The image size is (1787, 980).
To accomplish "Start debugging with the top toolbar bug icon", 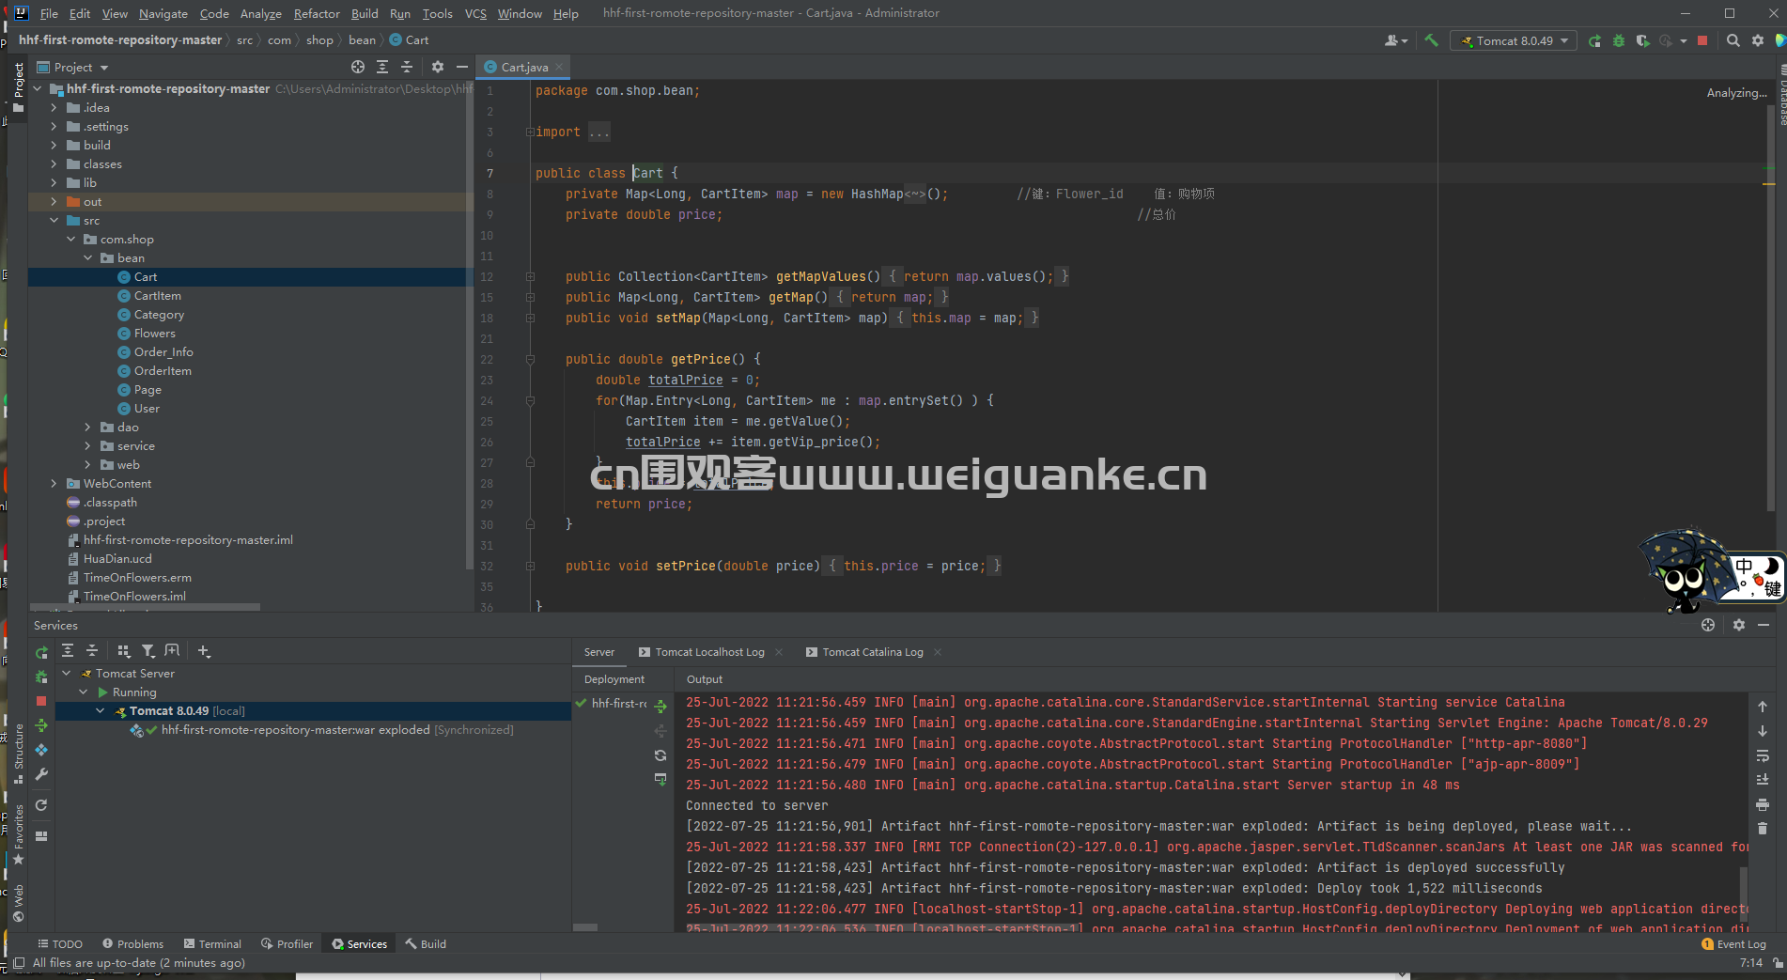I will click(1618, 40).
